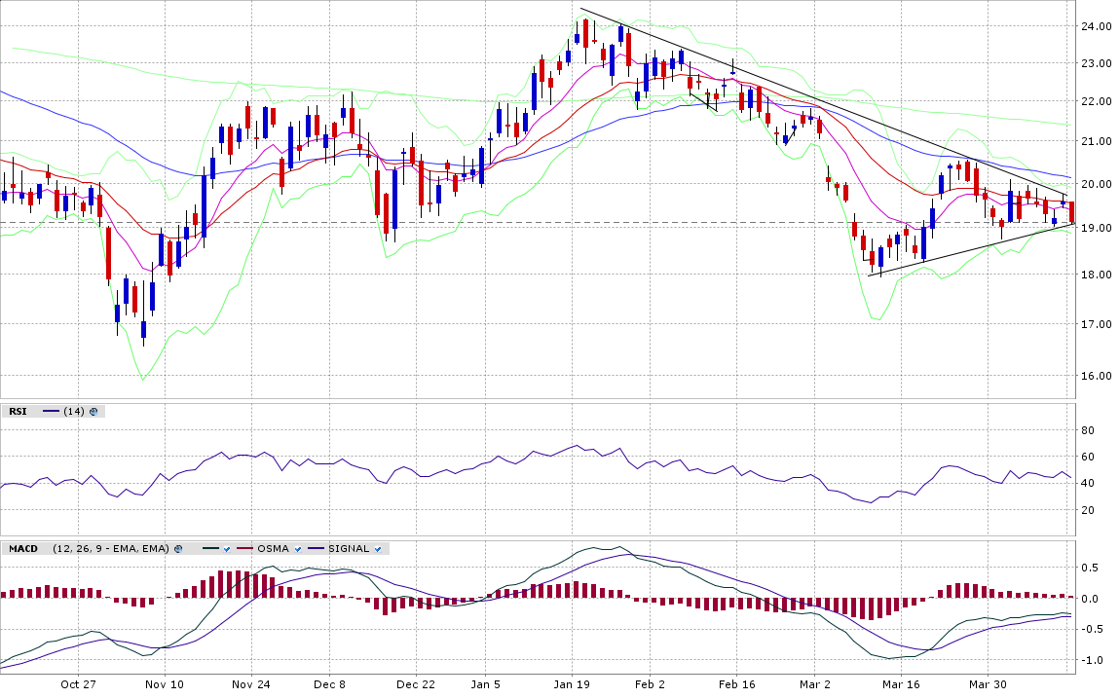The image size is (1120, 698).
Task: Click the MACD parameters (12, 26, 9 - EMA, EMA)
Action: [111, 549]
